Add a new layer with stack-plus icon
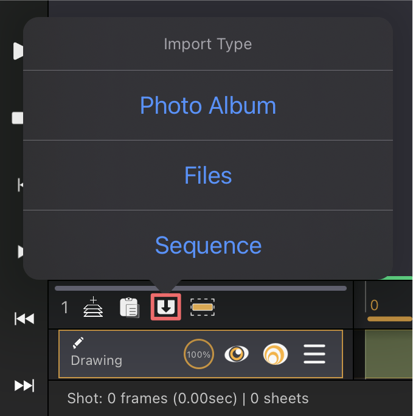This screenshot has width=413, height=416. pos(93,307)
